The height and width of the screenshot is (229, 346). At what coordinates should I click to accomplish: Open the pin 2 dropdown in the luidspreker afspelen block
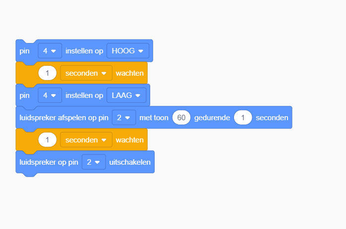tap(123, 118)
